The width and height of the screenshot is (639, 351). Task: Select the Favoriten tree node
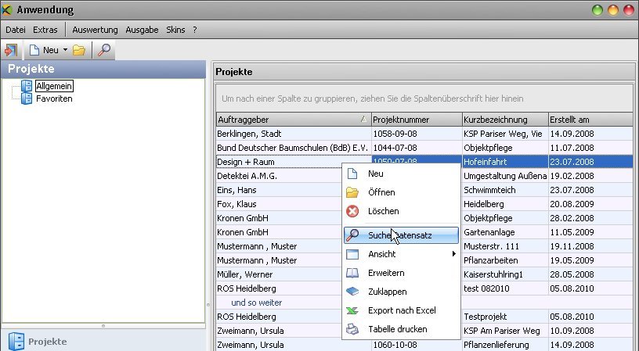pos(54,98)
